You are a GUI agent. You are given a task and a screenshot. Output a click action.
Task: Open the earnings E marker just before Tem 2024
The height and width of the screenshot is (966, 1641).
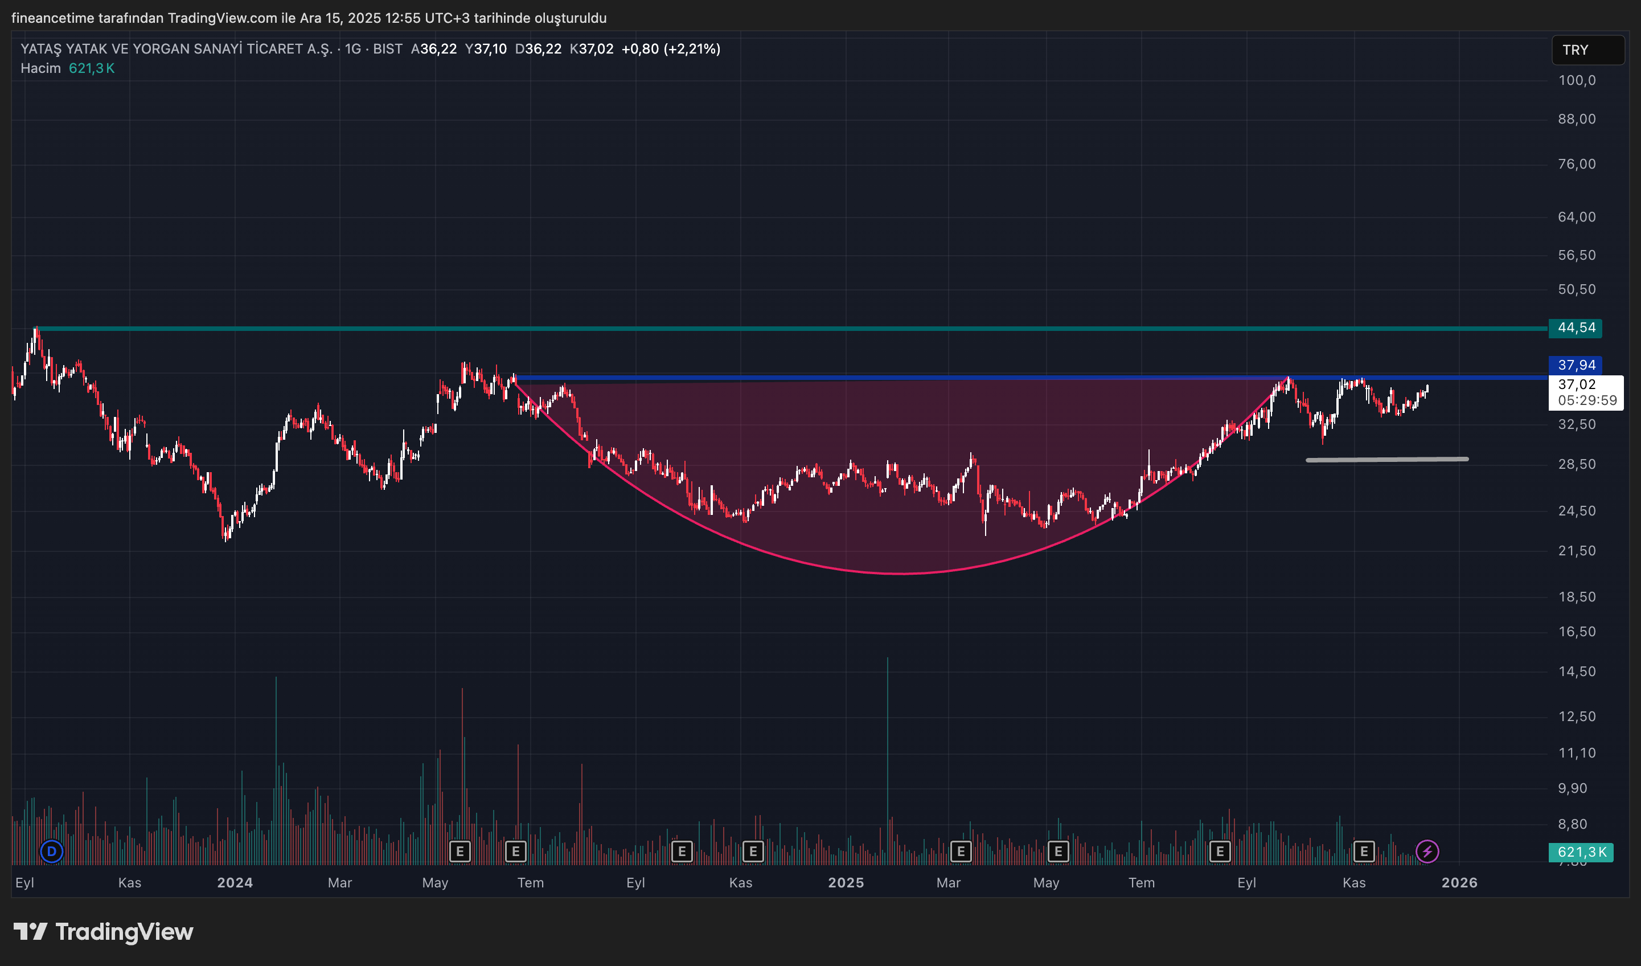click(516, 851)
